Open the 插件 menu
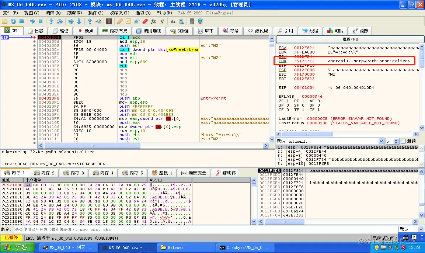 [x=96, y=13]
